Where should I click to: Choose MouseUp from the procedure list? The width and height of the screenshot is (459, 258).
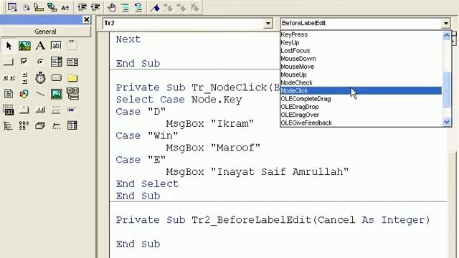click(x=361, y=75)
